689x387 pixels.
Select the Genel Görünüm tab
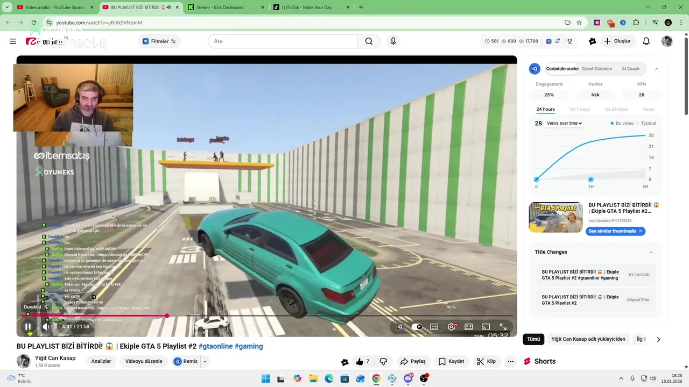597,69
